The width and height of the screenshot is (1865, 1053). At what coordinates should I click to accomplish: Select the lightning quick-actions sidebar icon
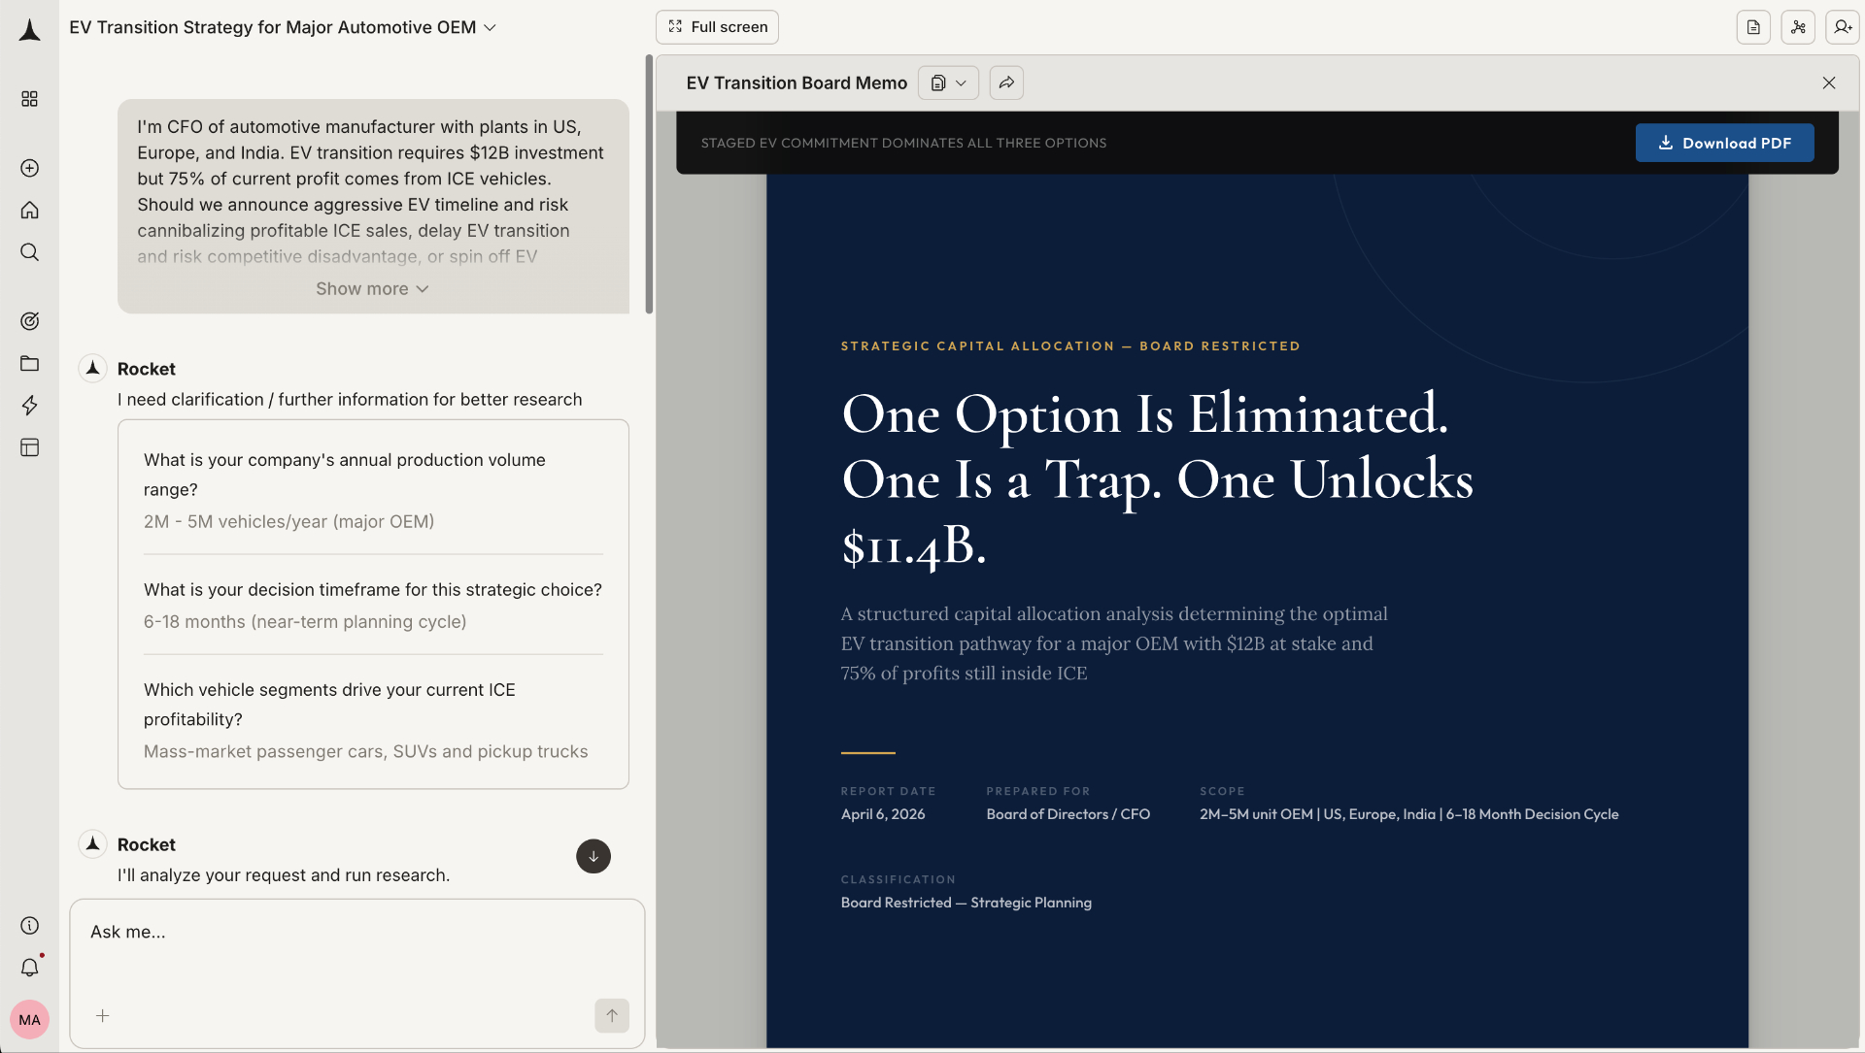coord(29,406)
